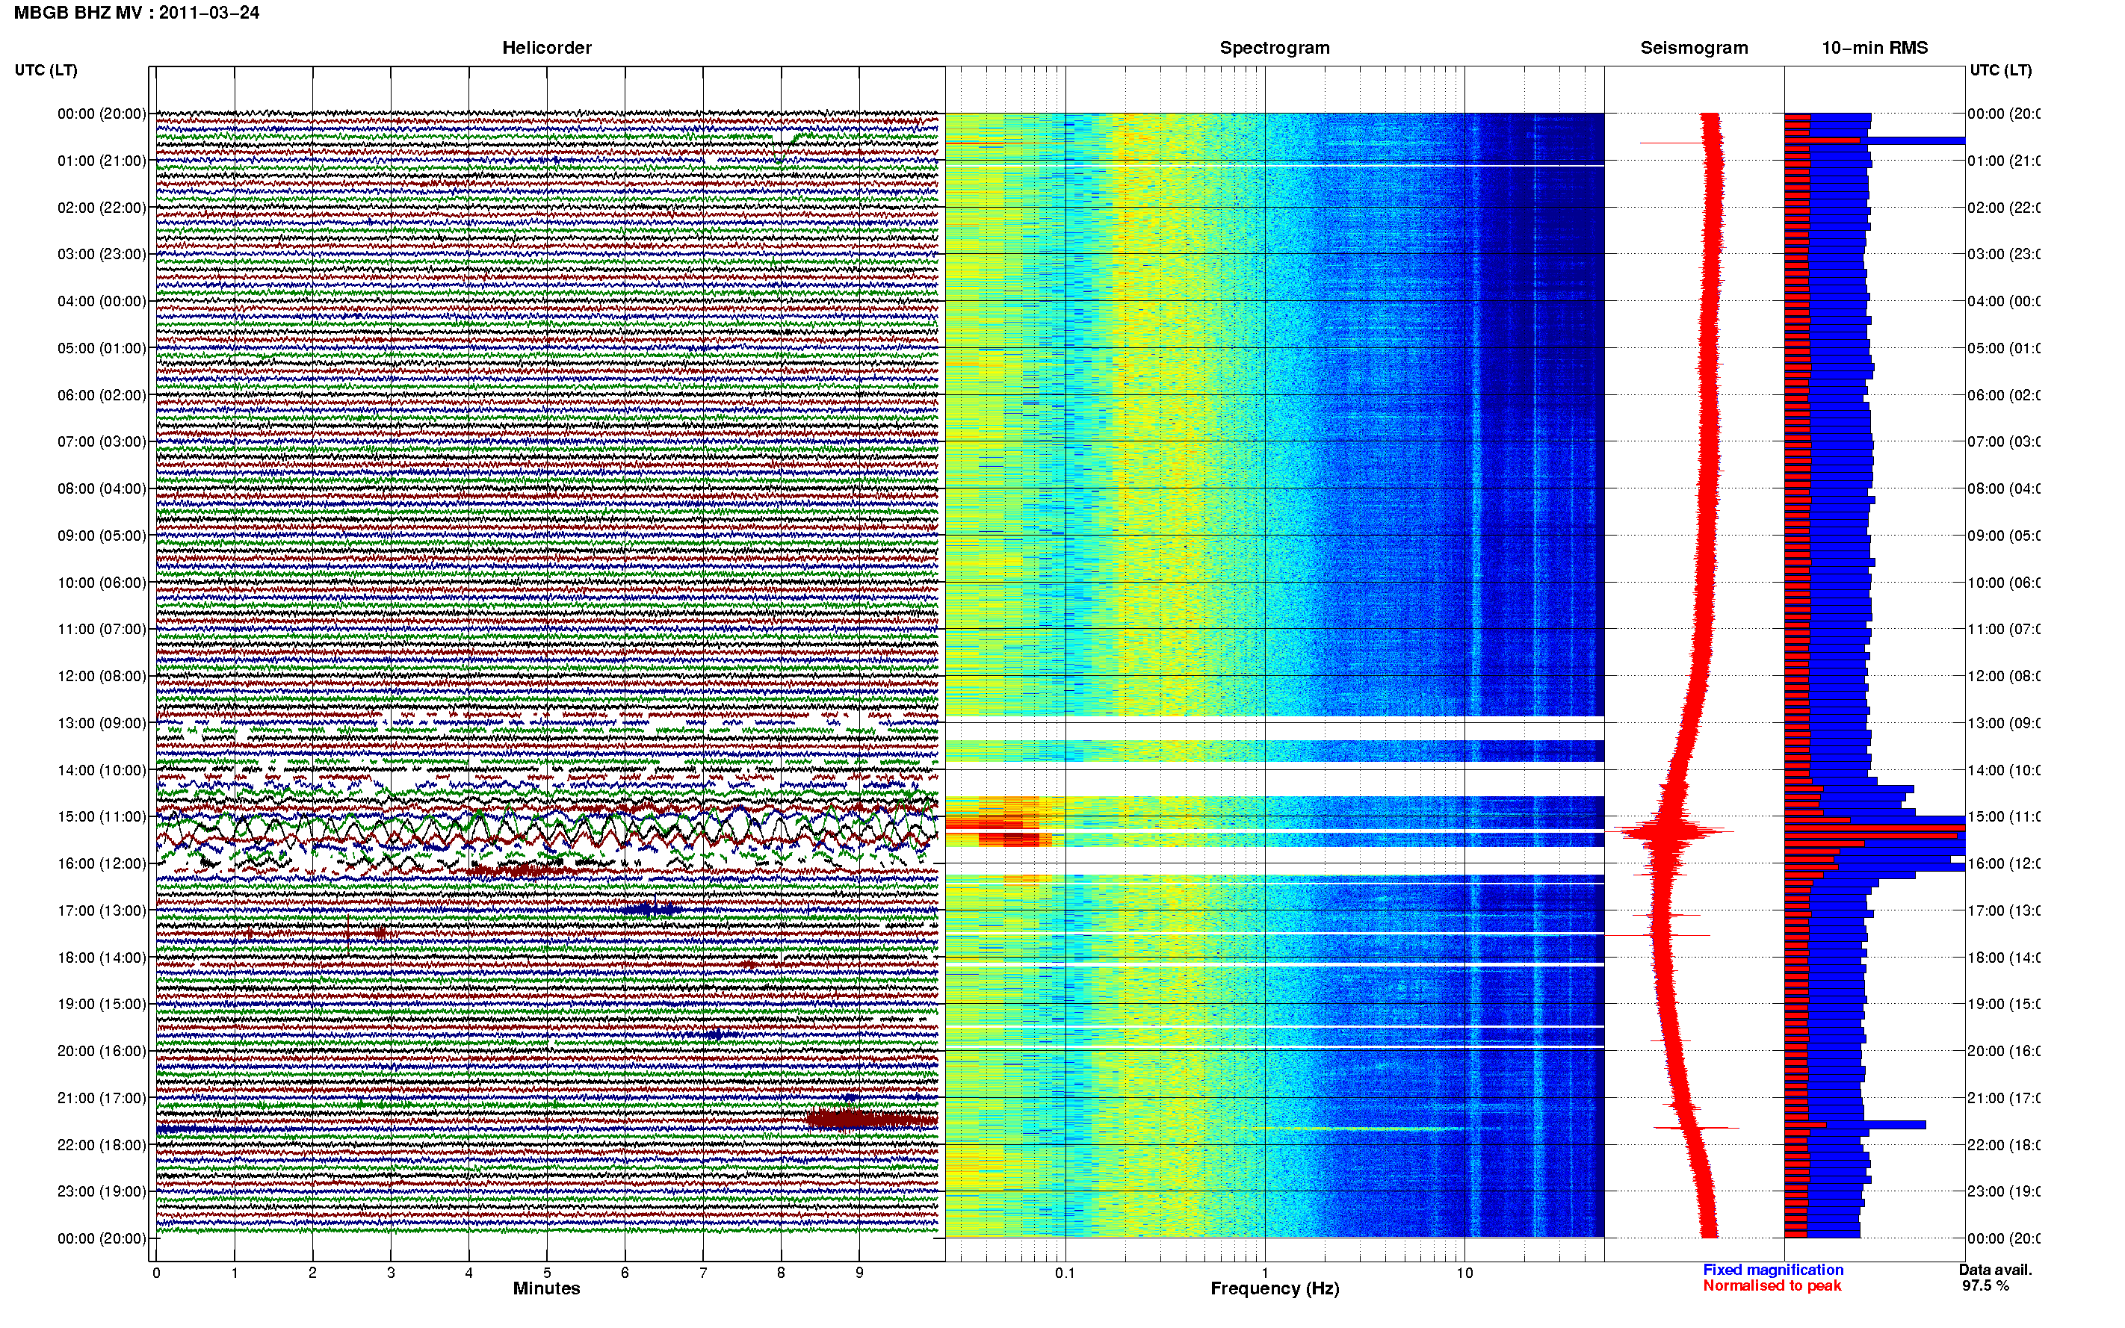Click the right-side '22:00 (18:0' time label
The width and height of the screenshot is (2125, 1328).
2003,1145
